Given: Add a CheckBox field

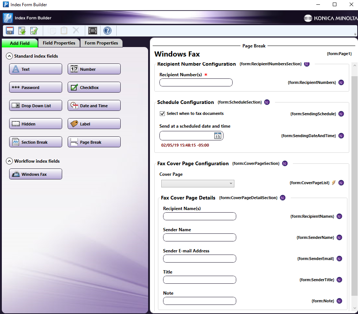Looking at the screenshot, I should point(94,87).
